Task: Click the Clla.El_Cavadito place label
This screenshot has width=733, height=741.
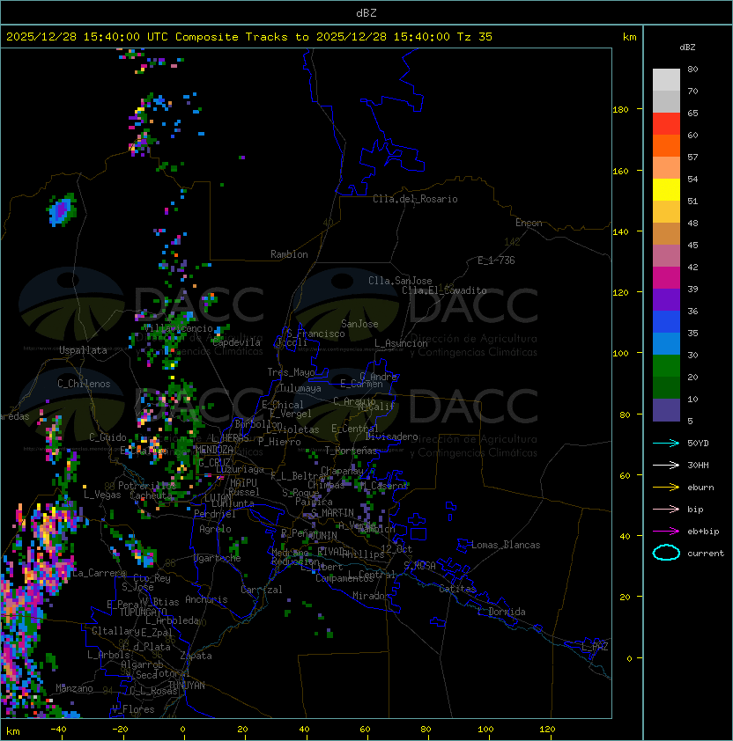Action: [x=444, y=290]
